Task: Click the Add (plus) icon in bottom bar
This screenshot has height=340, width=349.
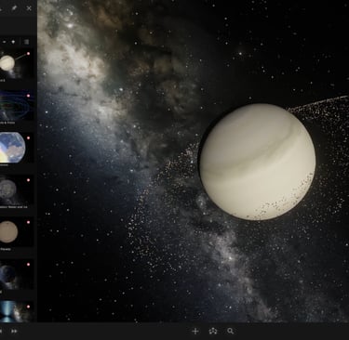Action: tap(195, 331)
